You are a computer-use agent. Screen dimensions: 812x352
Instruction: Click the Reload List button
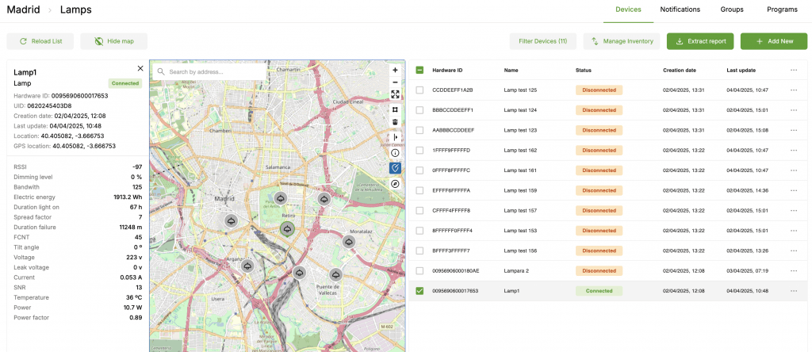click(x=40, y=41)
